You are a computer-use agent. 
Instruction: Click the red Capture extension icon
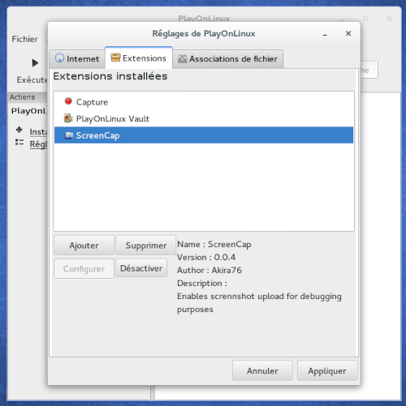[x=68, y=101]
